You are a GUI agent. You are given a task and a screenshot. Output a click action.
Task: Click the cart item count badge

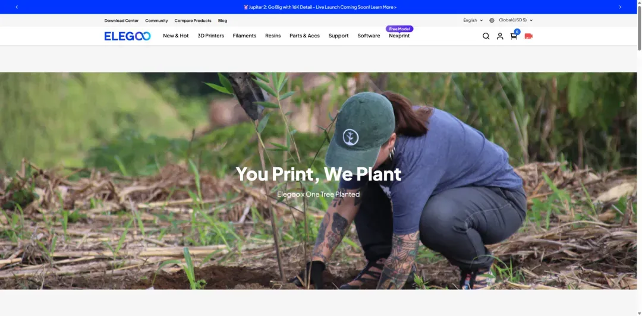pyautogui.click(x=517, y=31)
